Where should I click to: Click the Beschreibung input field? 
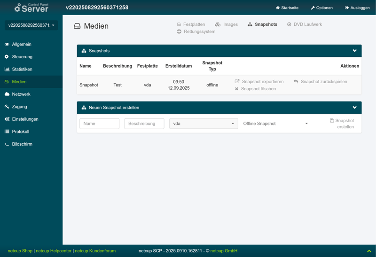coord(144,124)
